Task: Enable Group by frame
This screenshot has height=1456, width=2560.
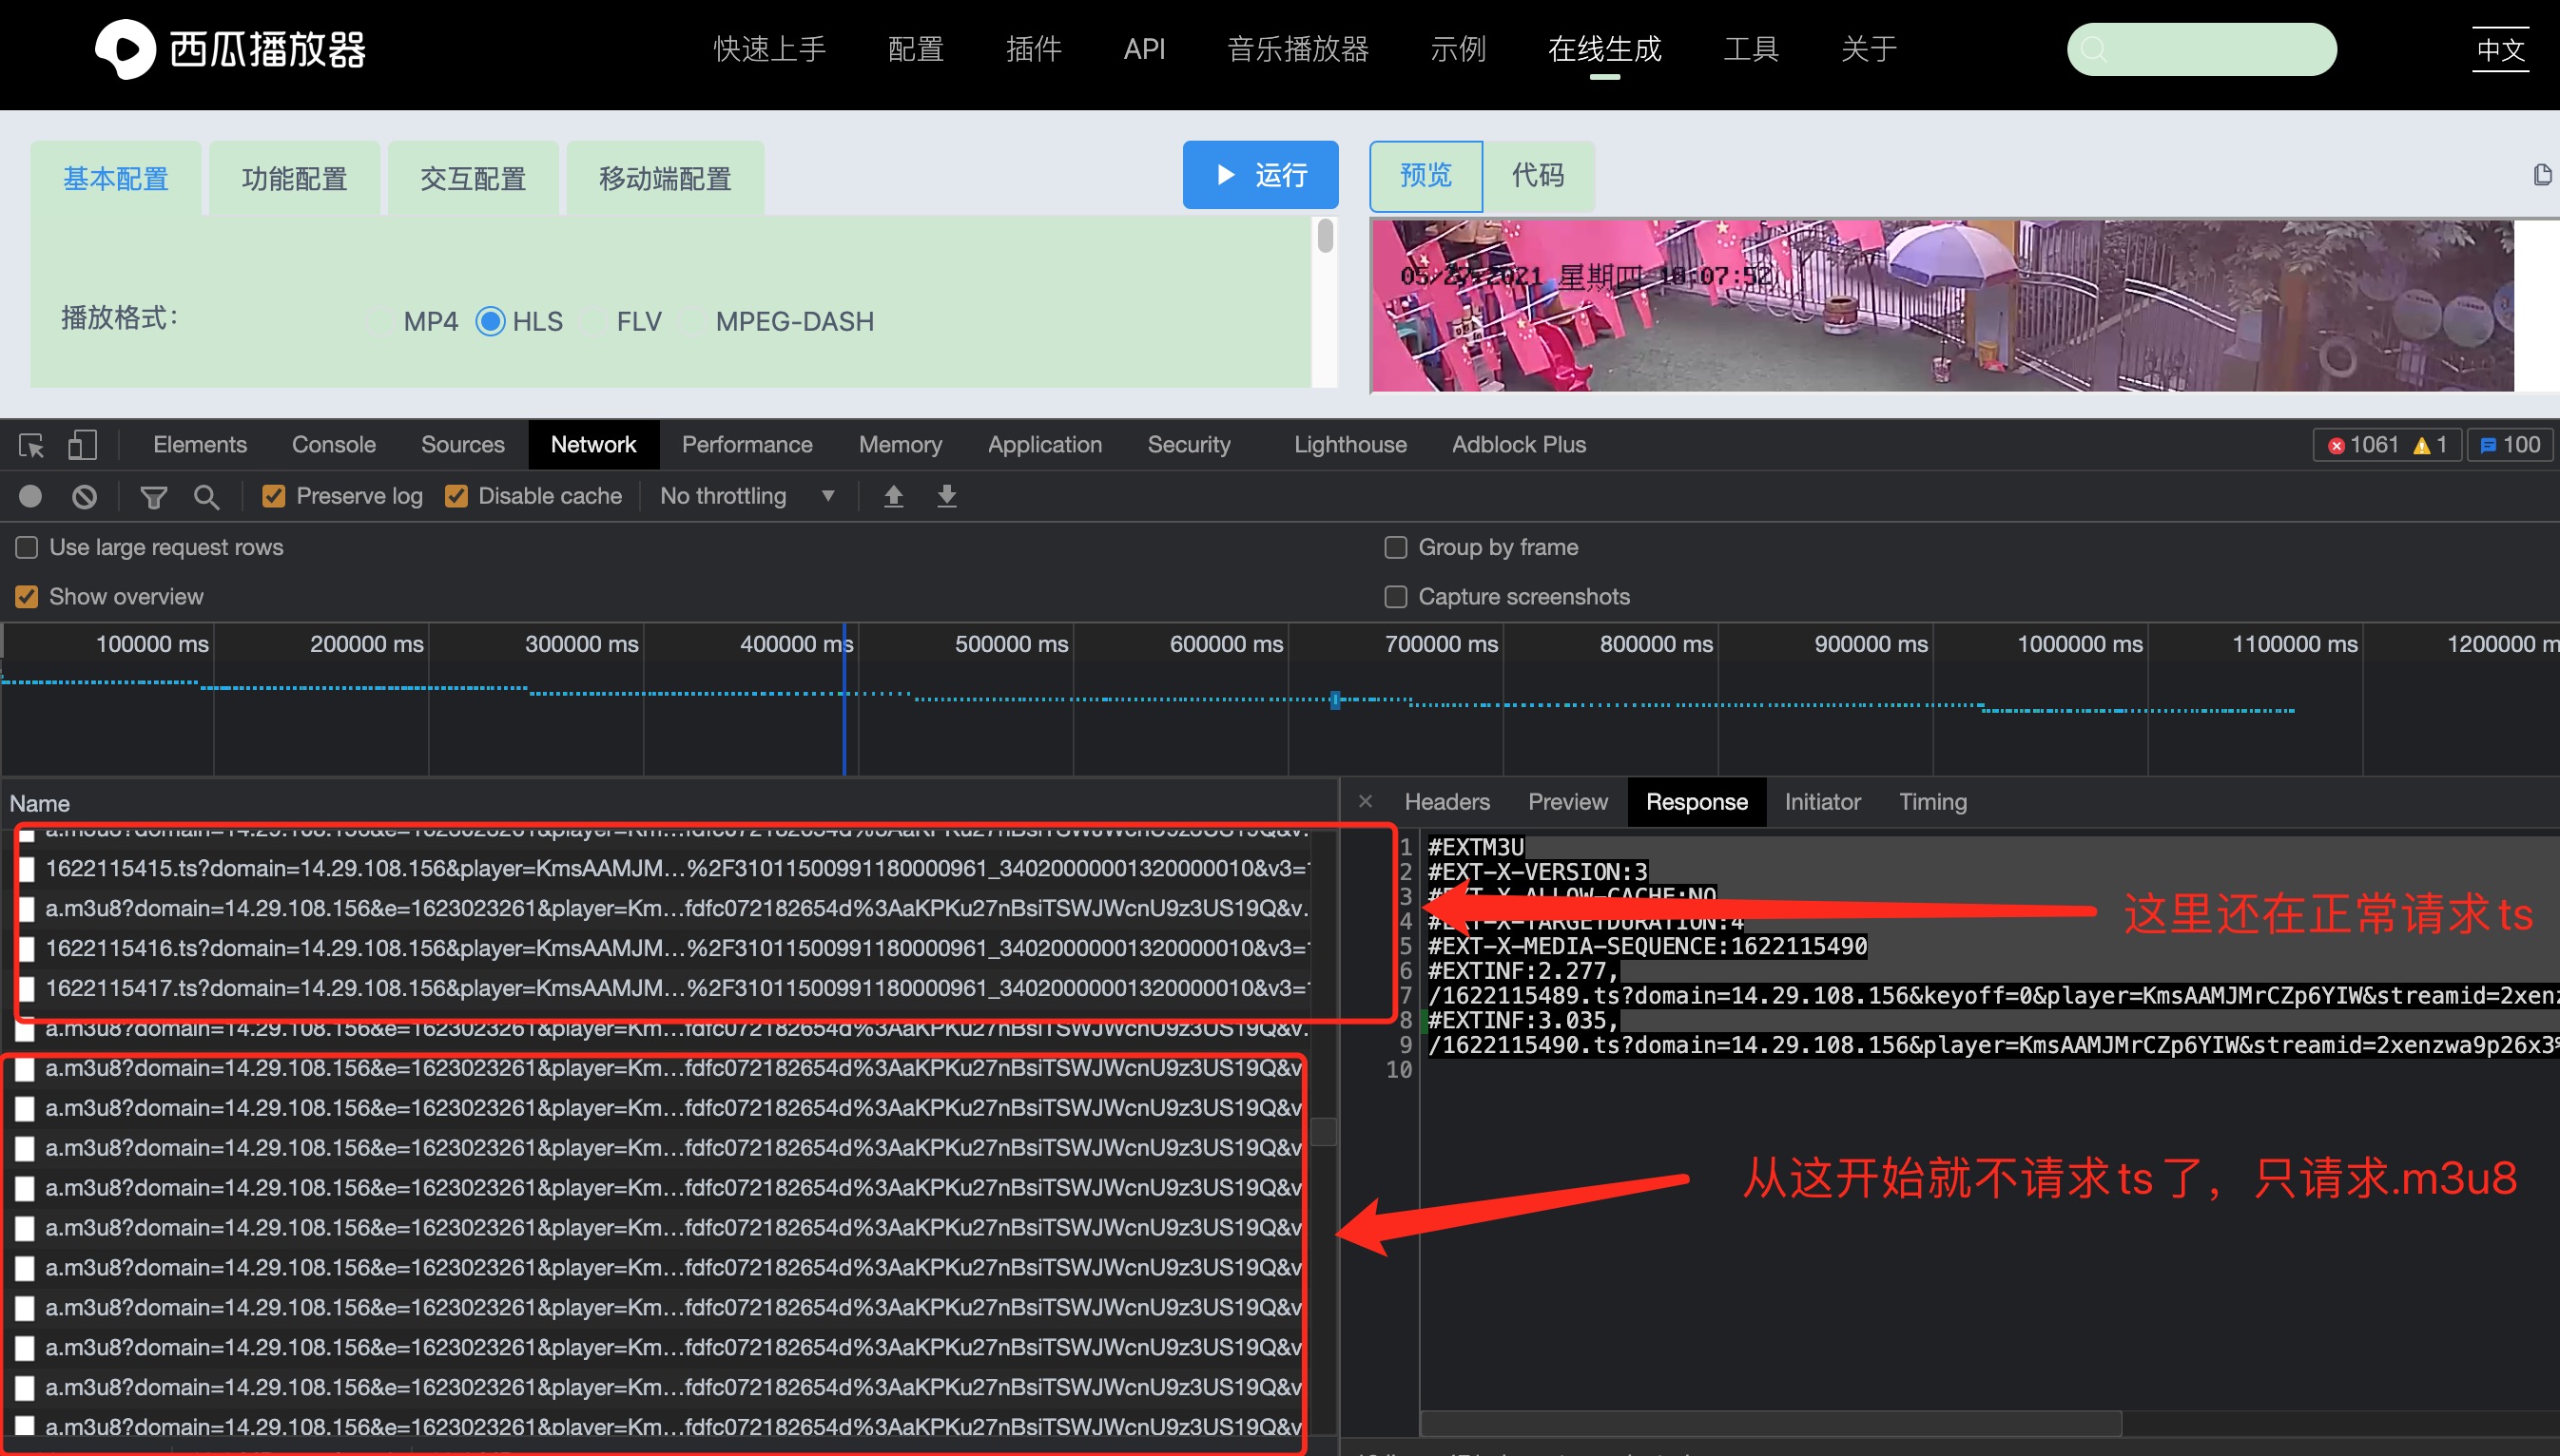Action: [x=1396, y=547]
